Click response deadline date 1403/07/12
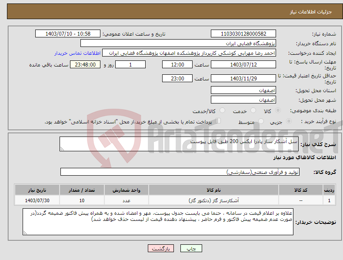 pyautogui.click(x=243, y=64)
